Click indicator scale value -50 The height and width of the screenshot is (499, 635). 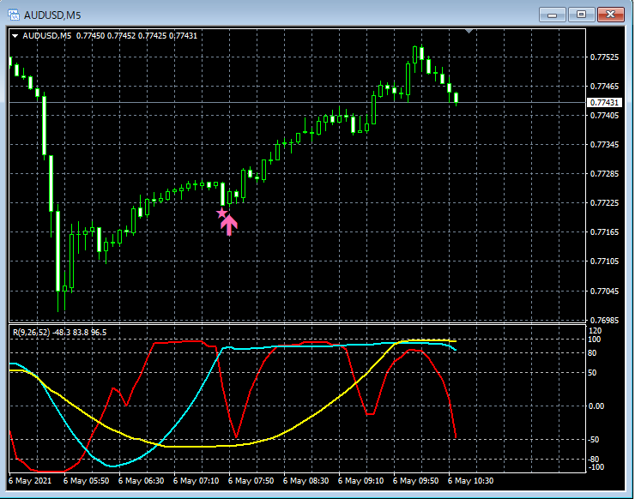(x=593, y=440)
